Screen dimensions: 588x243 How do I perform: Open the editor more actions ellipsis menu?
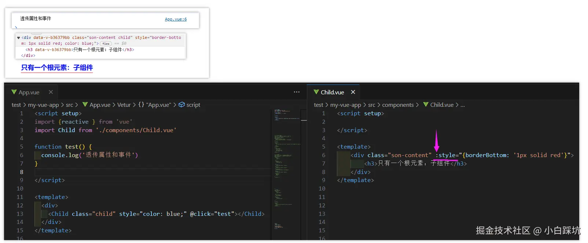pyautogui.click(x=297, y=92)
